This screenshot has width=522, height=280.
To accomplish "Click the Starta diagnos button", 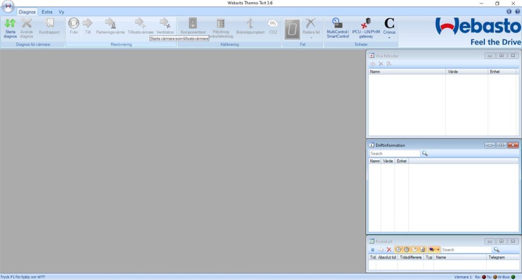I will click(10, 27).
